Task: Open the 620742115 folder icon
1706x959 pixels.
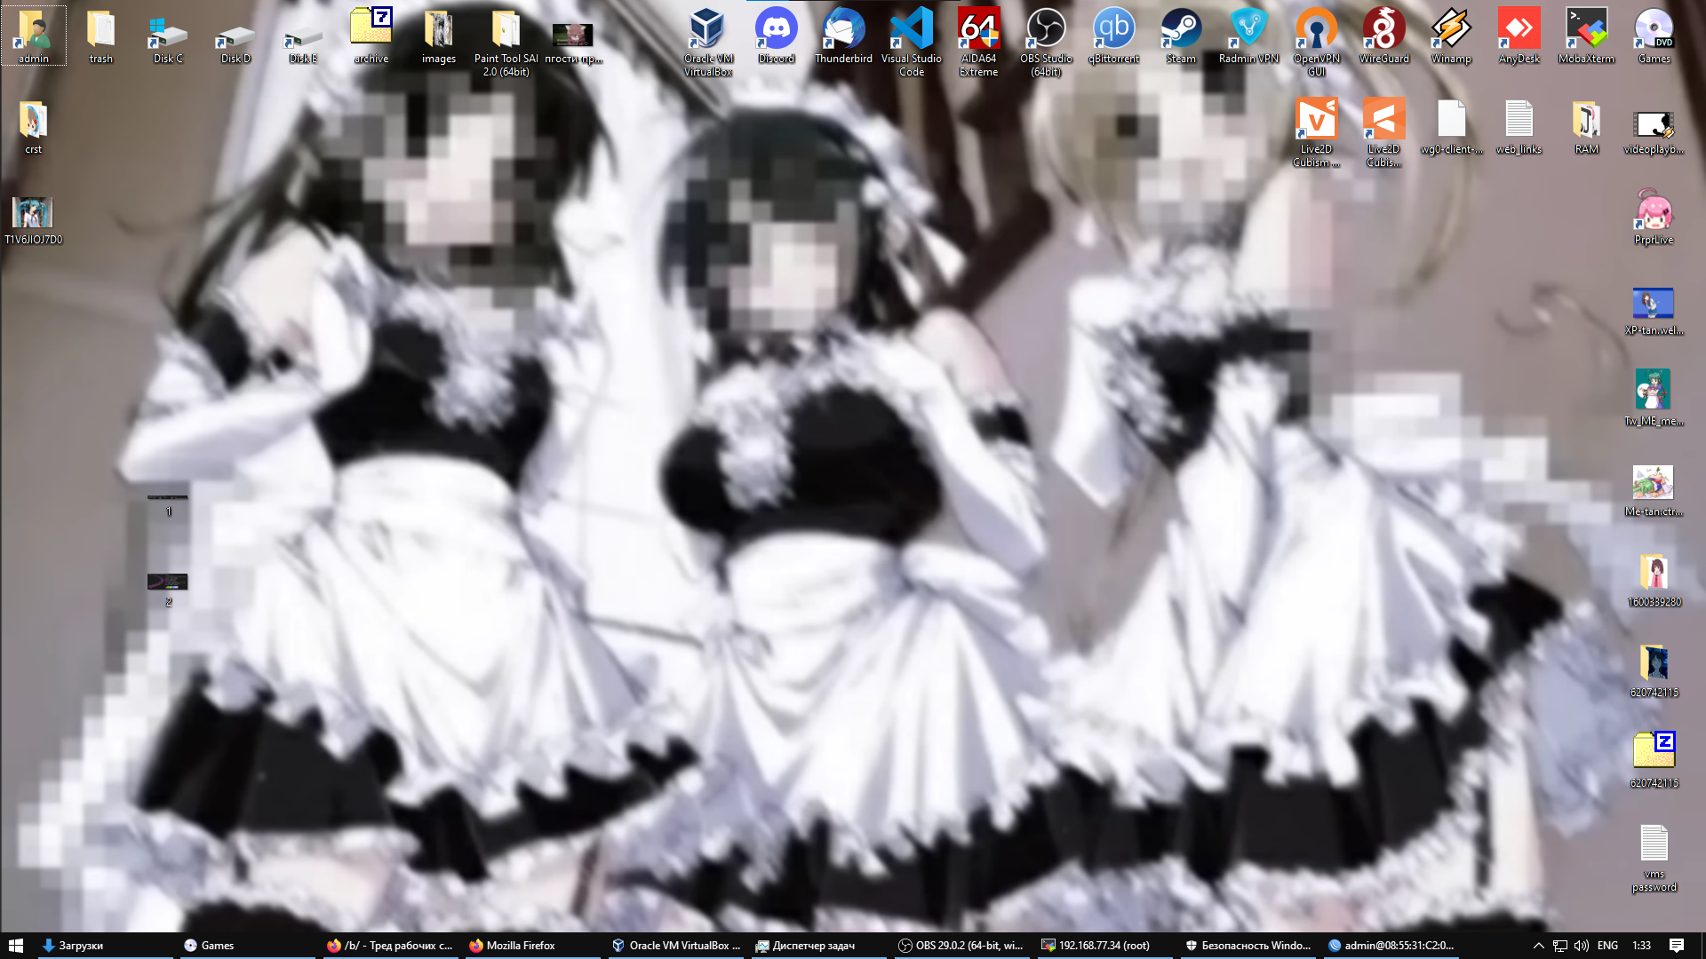Action: pos(1654,670)
